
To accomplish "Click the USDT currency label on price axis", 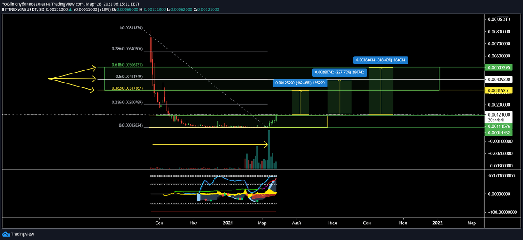I will pos(503,20).
